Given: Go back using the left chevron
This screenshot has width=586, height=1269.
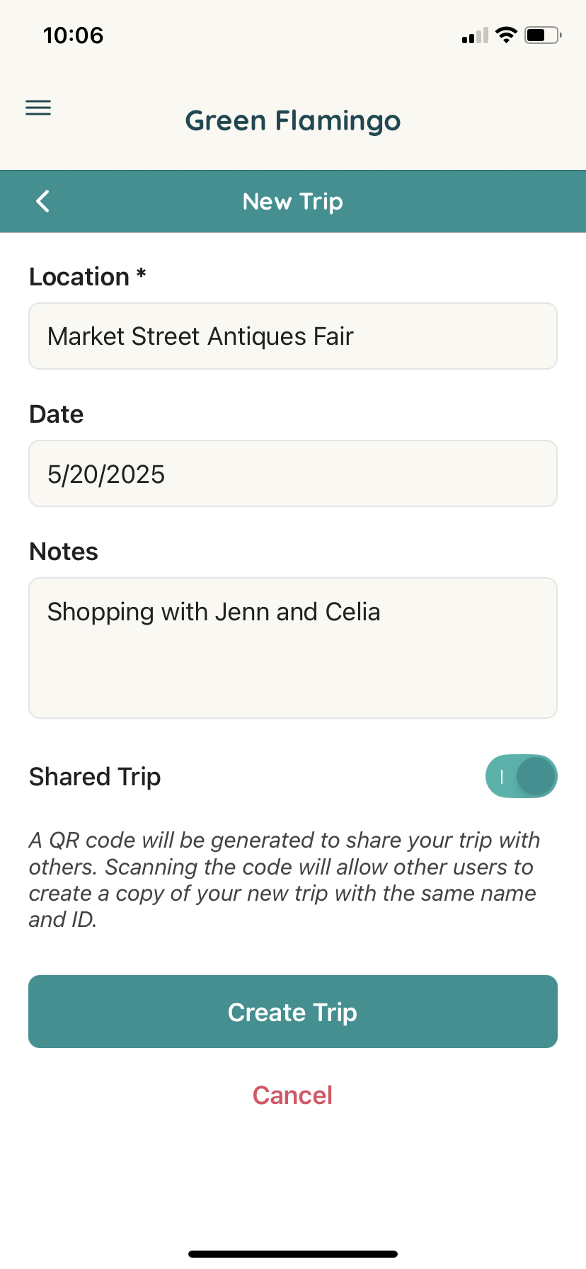Looking at the screenshot, I should (42, 201).
